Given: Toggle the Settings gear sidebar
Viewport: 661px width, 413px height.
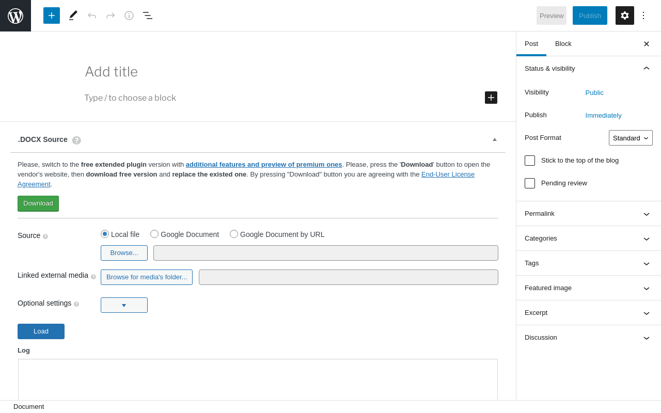Looking at the screenshot, I should [x=625, y=15].
